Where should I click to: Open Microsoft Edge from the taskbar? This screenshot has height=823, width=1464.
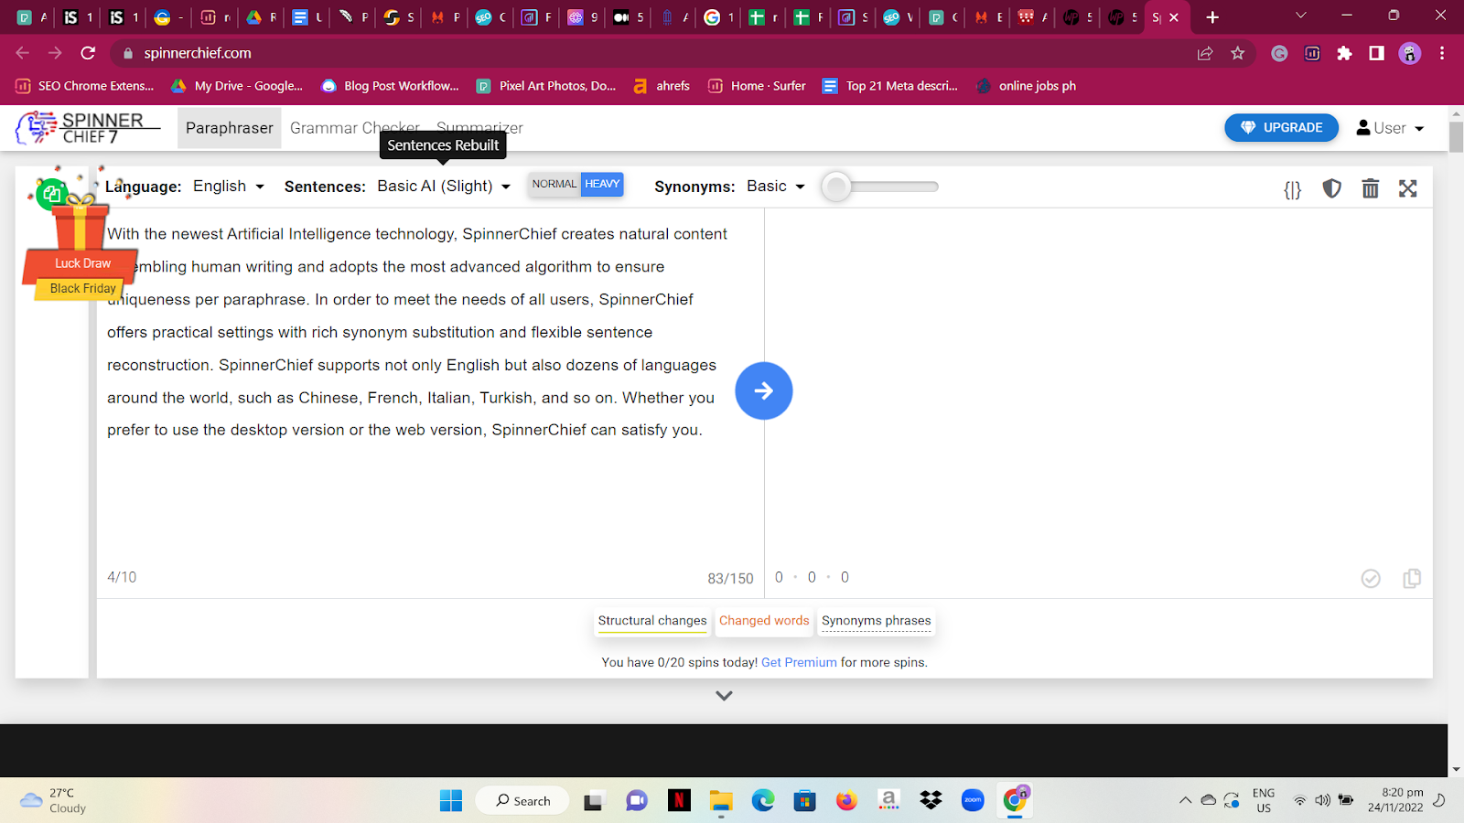(763, 801)
